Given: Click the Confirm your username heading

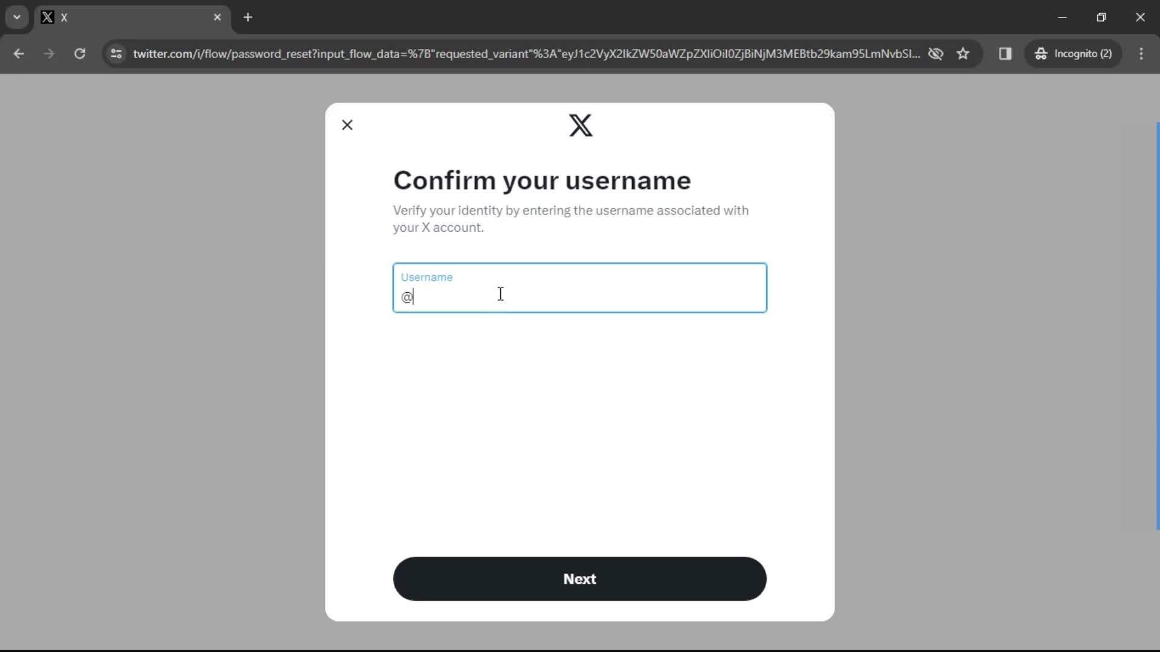Looking at the screenshot, I should pyautogui.click(x=542, y=181).
